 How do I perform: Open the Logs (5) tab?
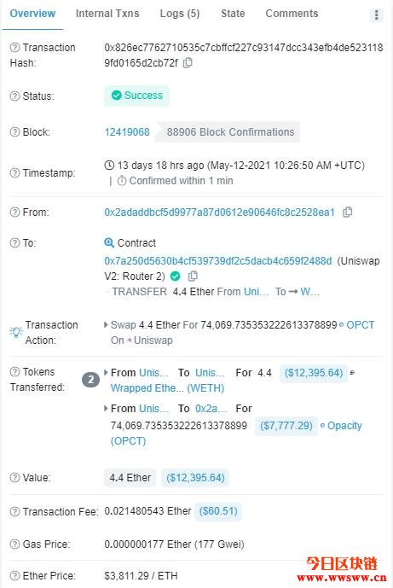click(x=180, y=14)
